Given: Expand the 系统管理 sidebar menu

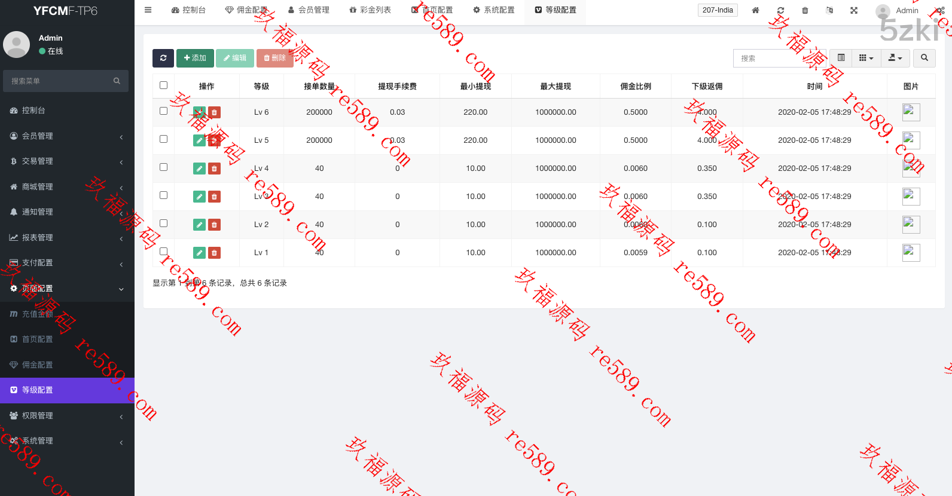Looking at the screenshot, I should 67,441.
